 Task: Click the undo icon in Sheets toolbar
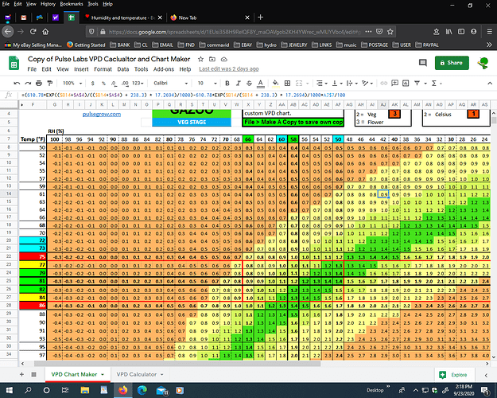(17, 83)
